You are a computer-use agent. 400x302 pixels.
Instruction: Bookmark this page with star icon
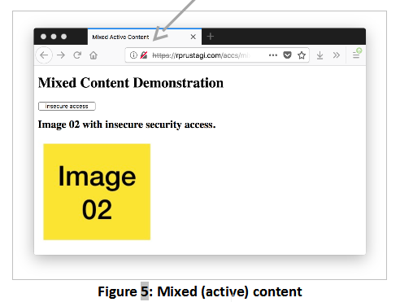(302, 55)
